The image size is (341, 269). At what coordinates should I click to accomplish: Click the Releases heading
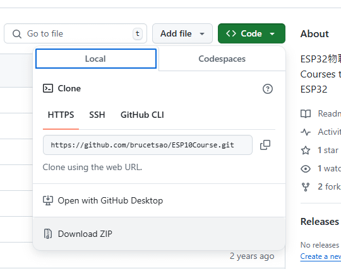[320, 222]
